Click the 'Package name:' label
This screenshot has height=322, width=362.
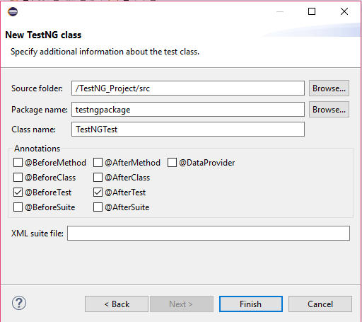[x=40, y=110]
